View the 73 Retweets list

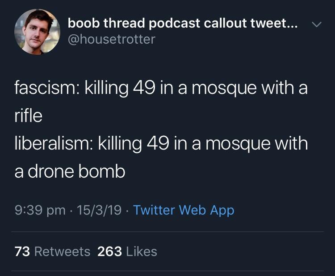click(x=52, y=252)
